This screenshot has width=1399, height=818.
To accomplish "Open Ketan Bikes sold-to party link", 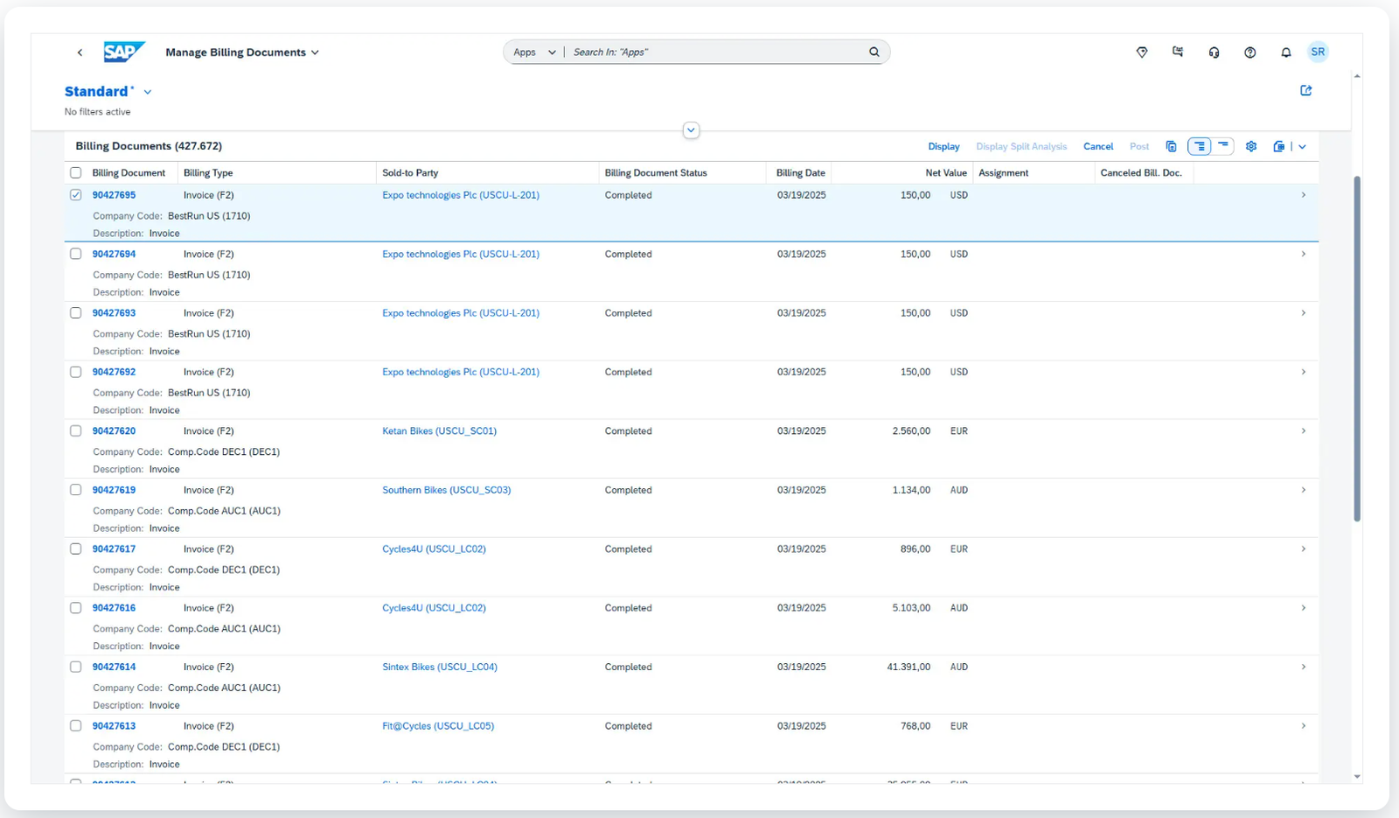I will point(439,431).
